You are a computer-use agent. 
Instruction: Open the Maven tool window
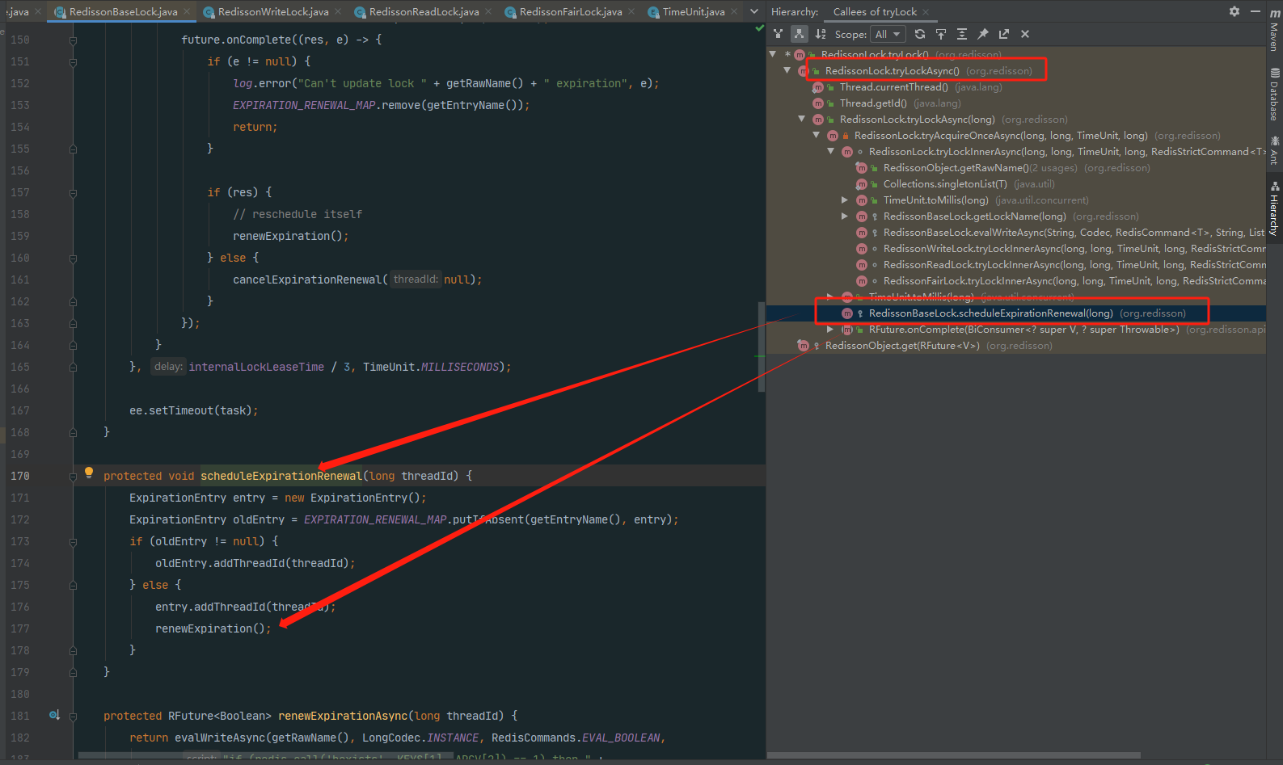[x=1275, y=31]
